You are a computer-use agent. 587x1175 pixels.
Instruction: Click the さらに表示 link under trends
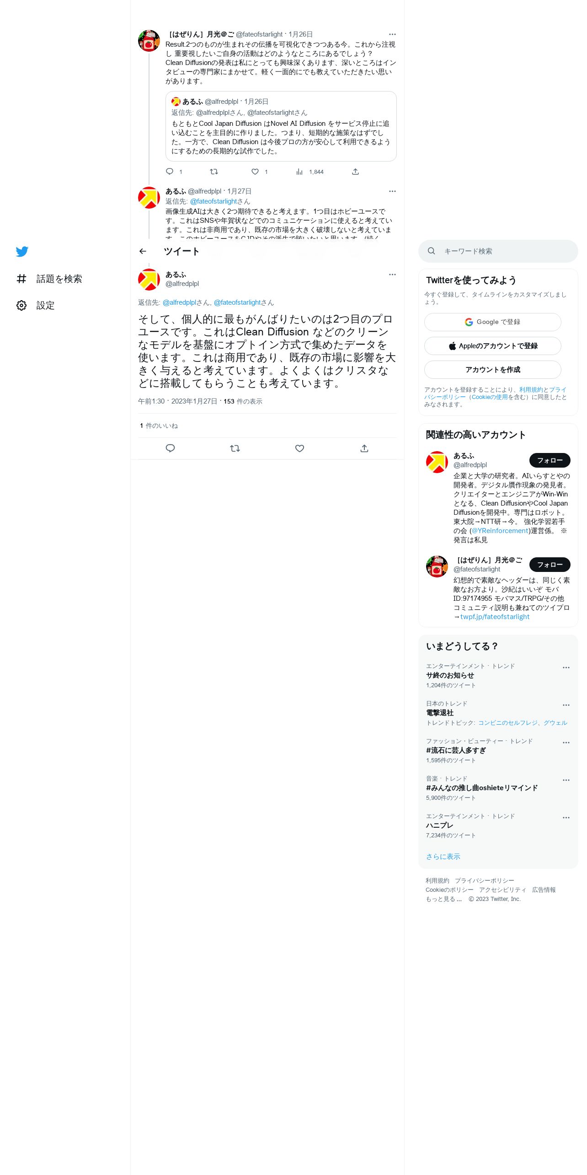pyautogui.click(x=443, y=857)
